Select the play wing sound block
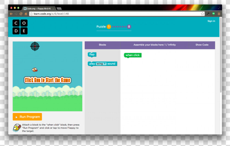 [102, 64]
